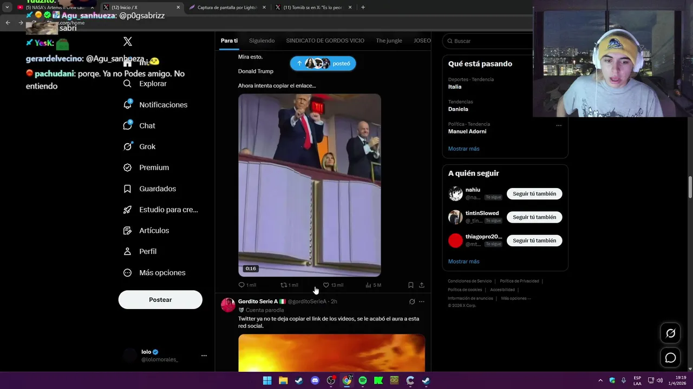The image size is (693, 389).
Task: Follow back thiagopro20
Action: pyautogui.click(x=534, y=240)
